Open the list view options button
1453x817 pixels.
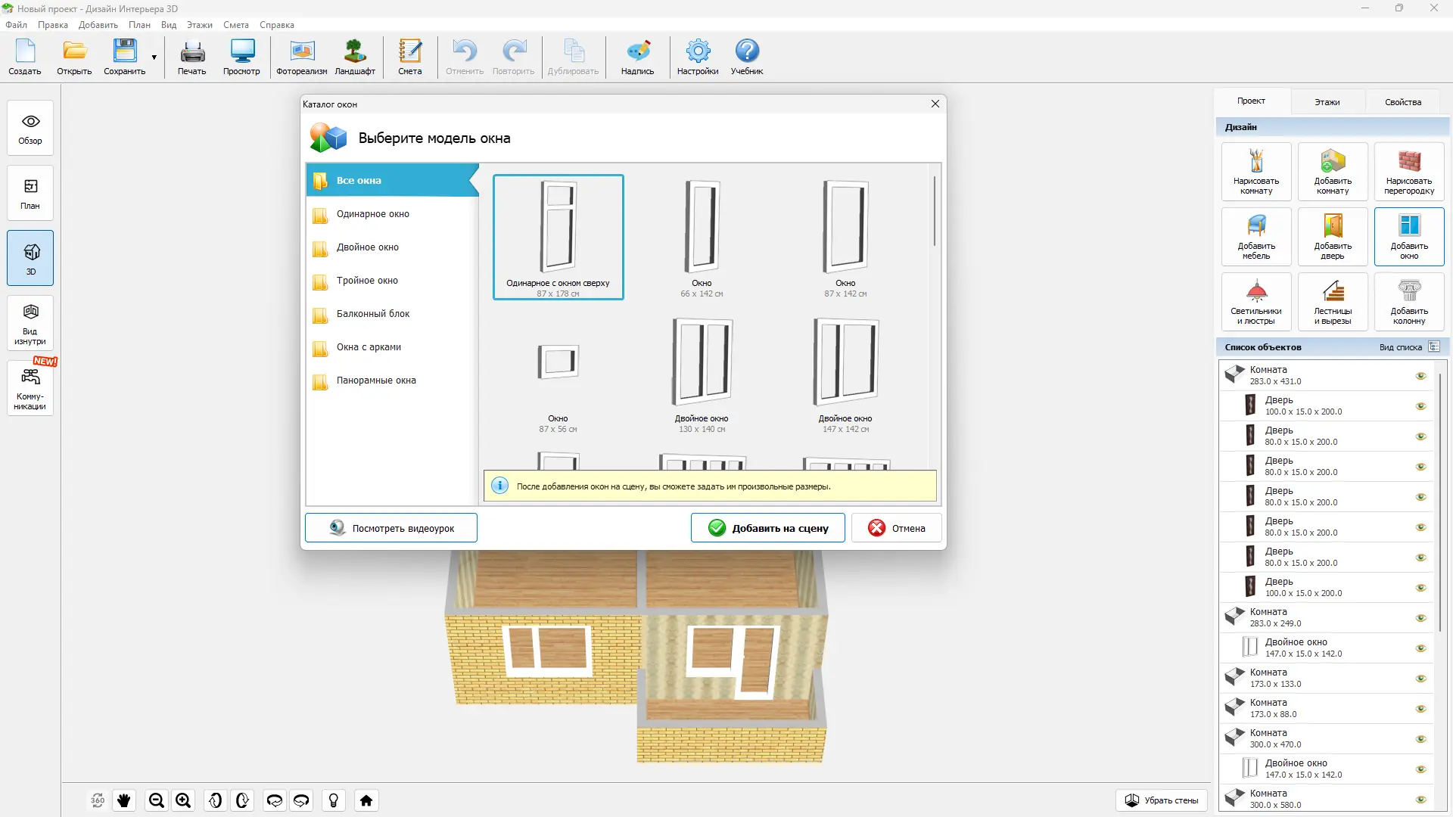[x=1433, y=347]
